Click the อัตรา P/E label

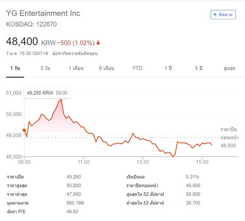(x=16, y=212)
